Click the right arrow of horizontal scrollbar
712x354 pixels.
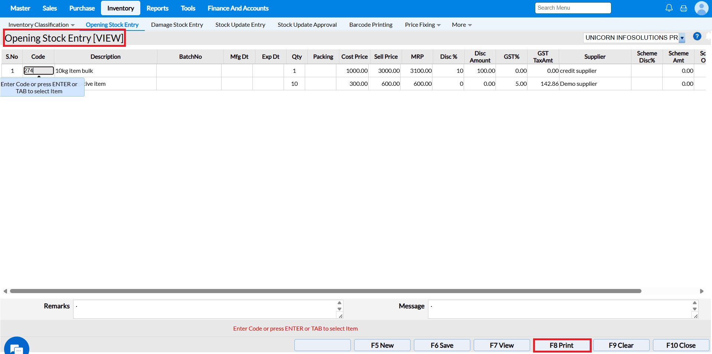(x=702, y=291)
